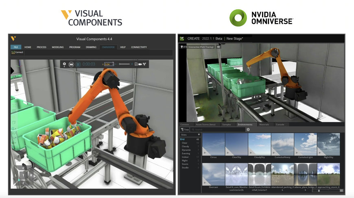The image size is (354, 198).
Task: Select the Overcast sky thumbnail
Action: 213,174
